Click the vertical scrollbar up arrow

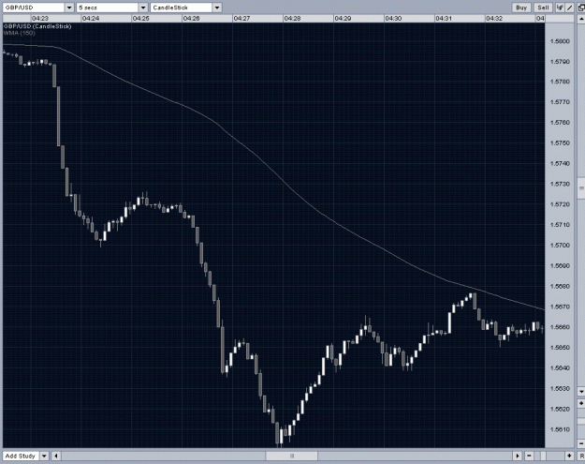tap(581, 19)
